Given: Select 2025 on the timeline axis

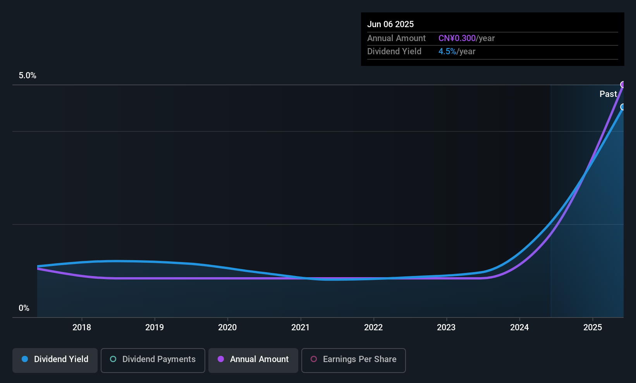Looking at the screenshot, I should point(593,327).
